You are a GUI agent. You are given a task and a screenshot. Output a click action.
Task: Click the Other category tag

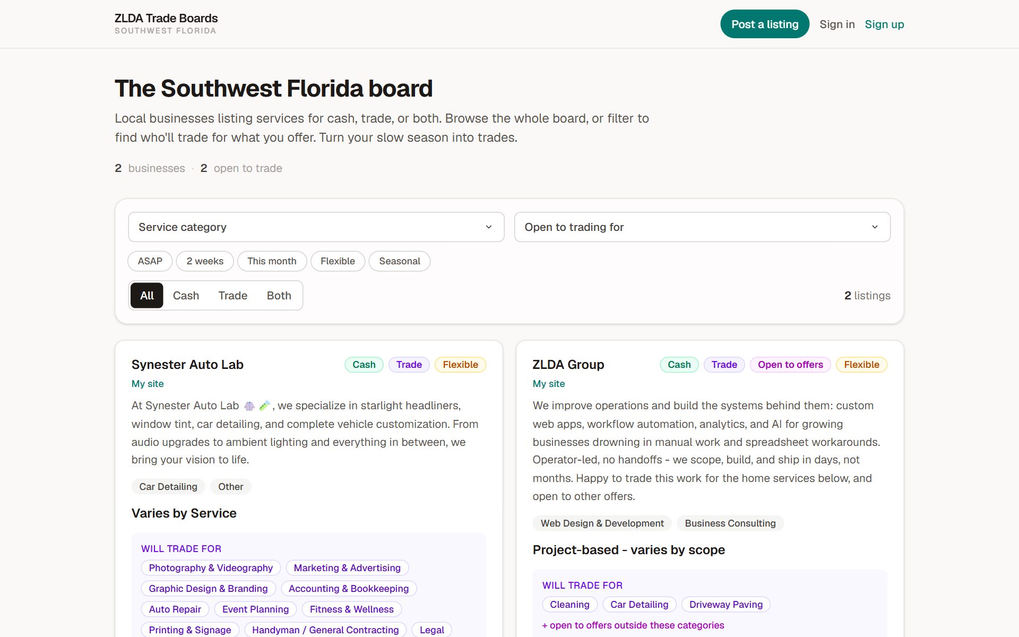pyautogui.click(x=231, y=487)
